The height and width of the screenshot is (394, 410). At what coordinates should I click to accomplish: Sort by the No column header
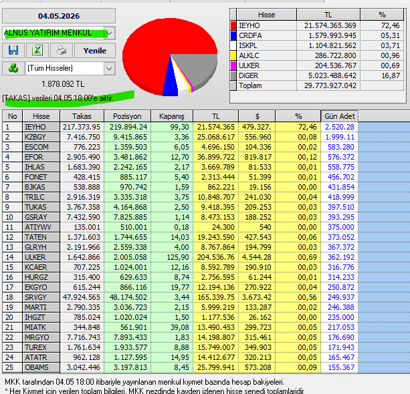point(13,116)
